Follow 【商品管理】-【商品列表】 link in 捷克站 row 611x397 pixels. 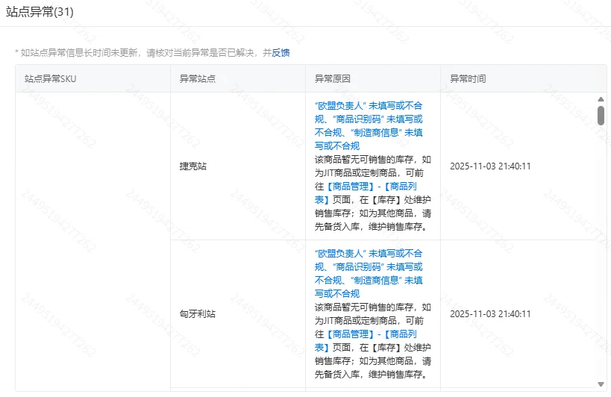point(366,187)
